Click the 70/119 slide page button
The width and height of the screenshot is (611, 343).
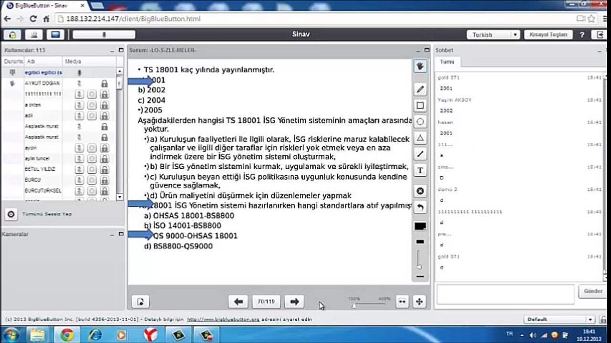click(x=266, y=301)
